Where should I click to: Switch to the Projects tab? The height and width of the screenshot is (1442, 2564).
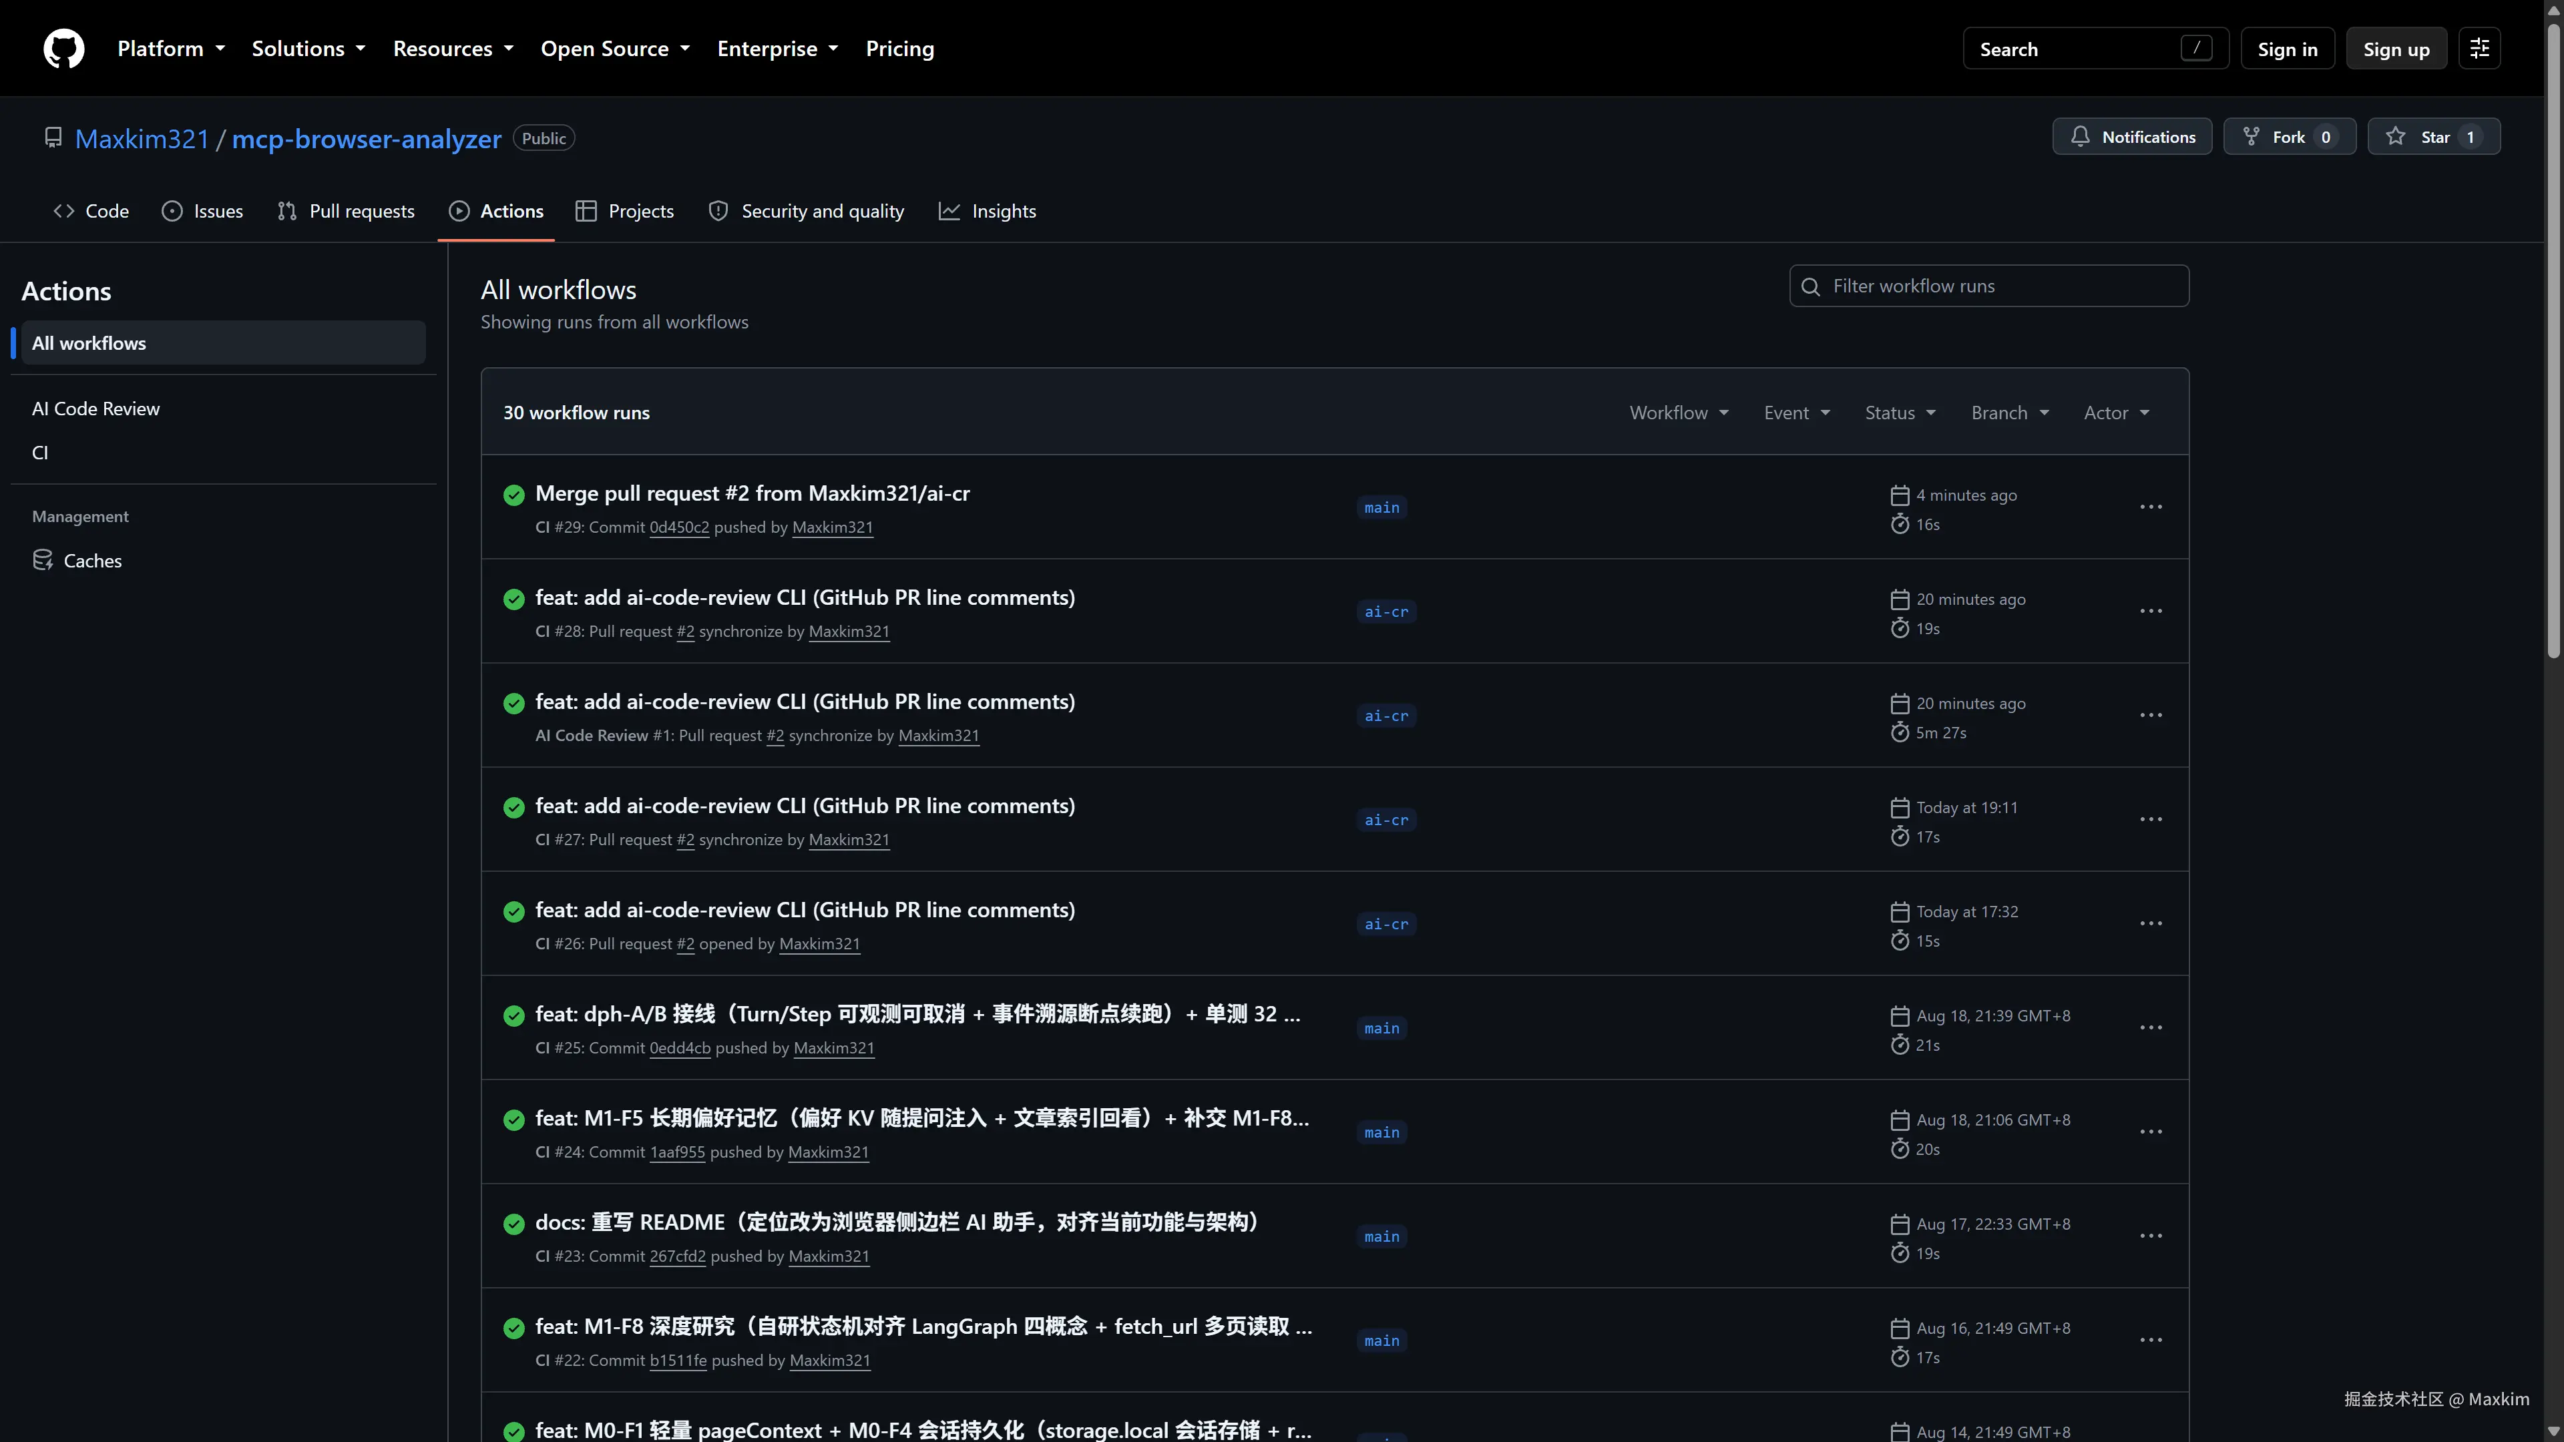625,211
